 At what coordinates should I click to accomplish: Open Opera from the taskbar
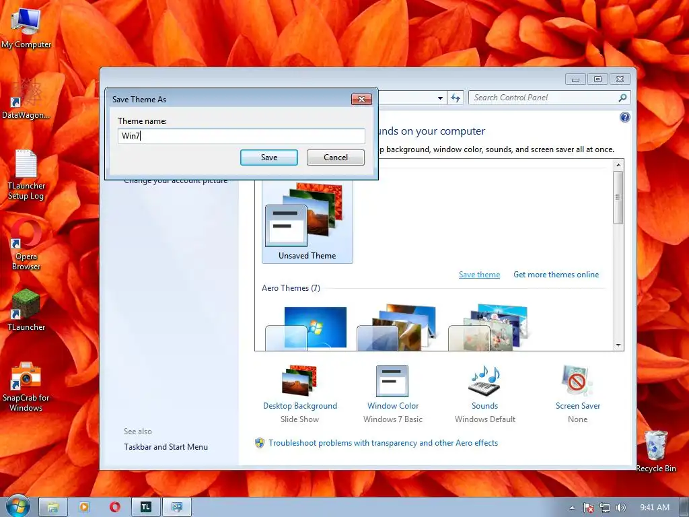click(x=115, y=508)
